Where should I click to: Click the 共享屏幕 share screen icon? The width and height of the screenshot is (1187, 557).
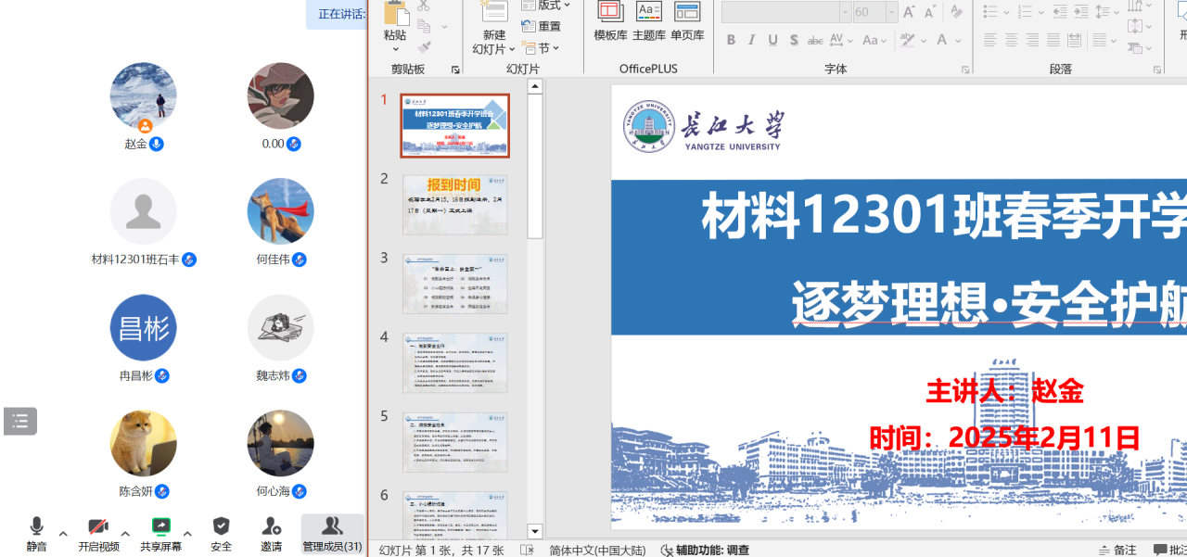click(161, 527)
